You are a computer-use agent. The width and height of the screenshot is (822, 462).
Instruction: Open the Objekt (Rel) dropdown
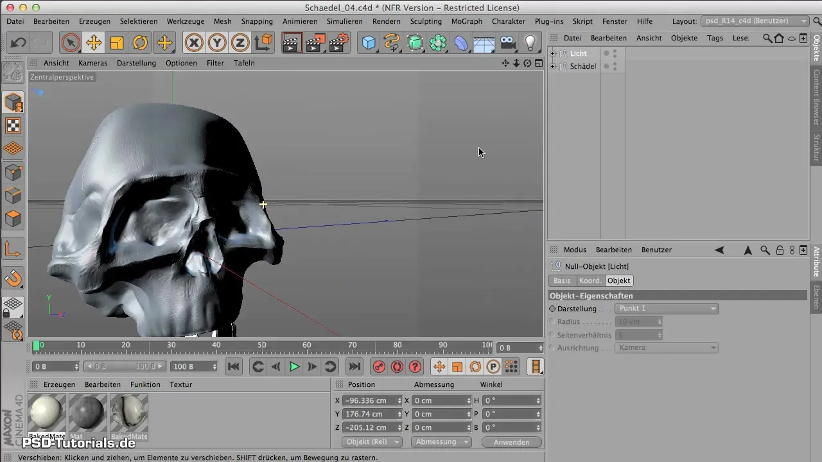pyautogui.click(x=372, y=442)
